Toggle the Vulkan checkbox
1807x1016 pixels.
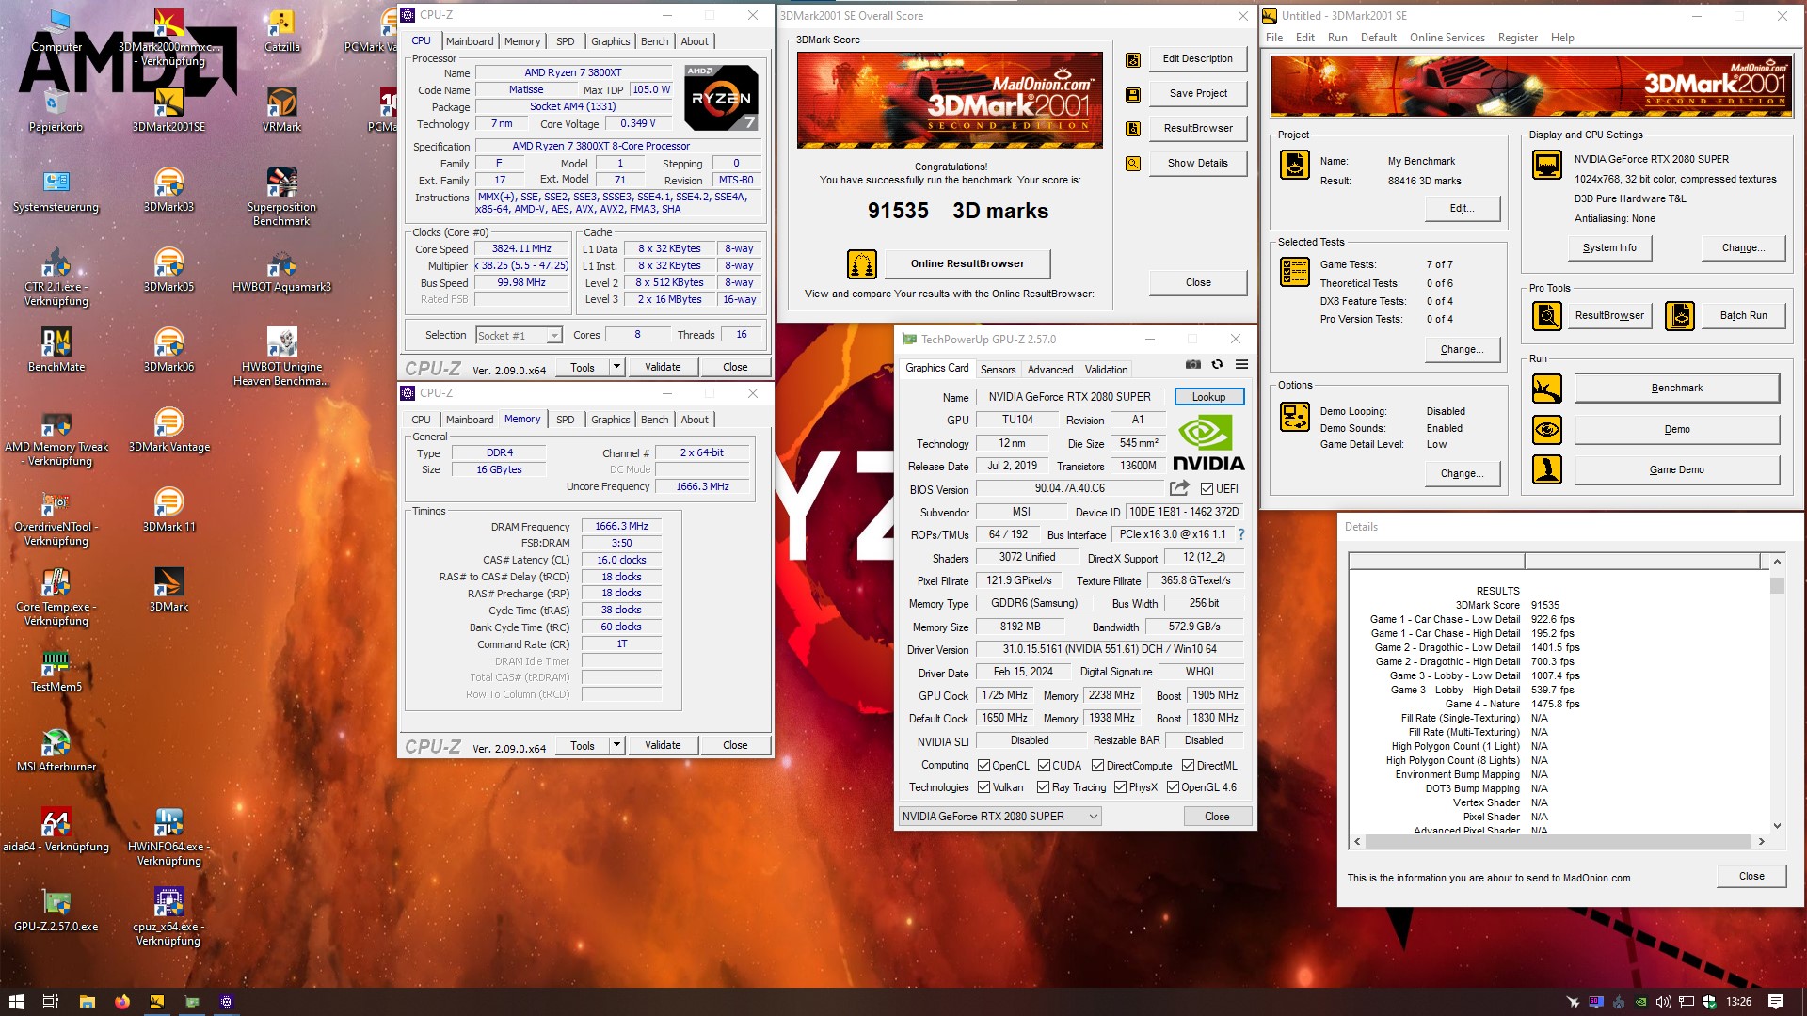click(x=983, y=787)
